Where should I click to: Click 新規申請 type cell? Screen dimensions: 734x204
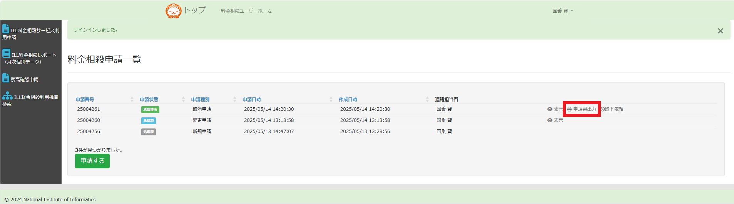pyautogui.click(x=202, y=132)
